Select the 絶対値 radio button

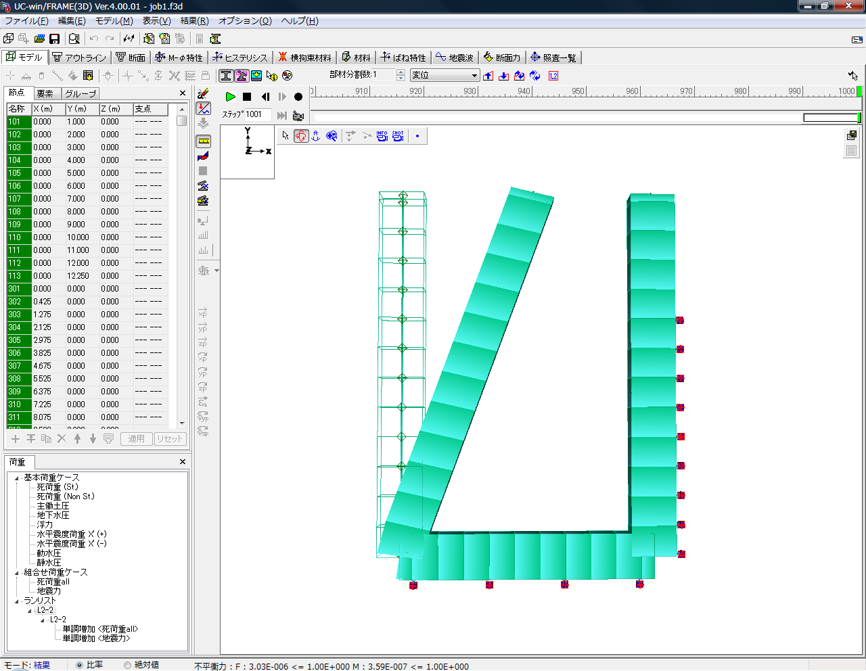tap(127, 665)
